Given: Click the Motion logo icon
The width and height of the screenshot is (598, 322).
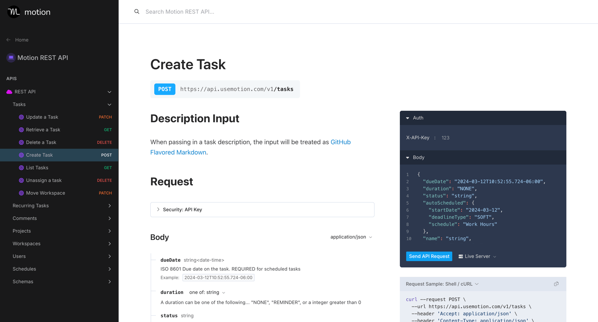Looking at the screenshot, I should coord(13,12).
